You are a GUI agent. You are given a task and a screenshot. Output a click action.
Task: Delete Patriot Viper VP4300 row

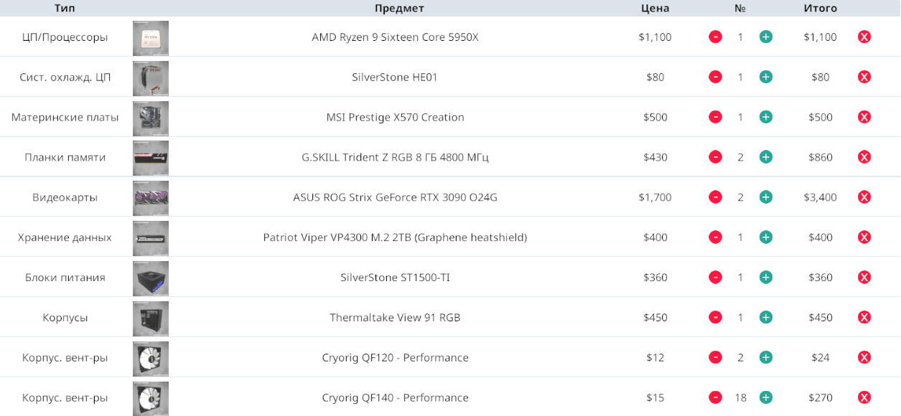[x=864, y=237]
